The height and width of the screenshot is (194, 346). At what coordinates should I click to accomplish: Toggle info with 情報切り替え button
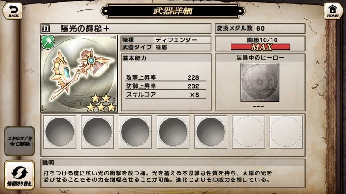point(19,175)
